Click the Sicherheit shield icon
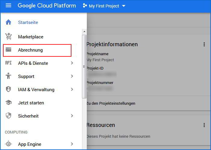 click(x=8, y=116)
